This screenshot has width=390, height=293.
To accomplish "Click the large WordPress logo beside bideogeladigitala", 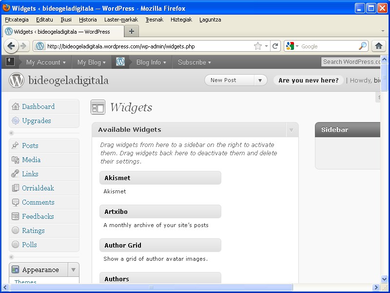I will 17,80.
